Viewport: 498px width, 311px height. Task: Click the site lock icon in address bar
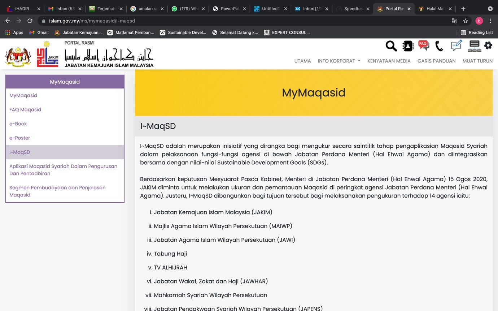43,21
